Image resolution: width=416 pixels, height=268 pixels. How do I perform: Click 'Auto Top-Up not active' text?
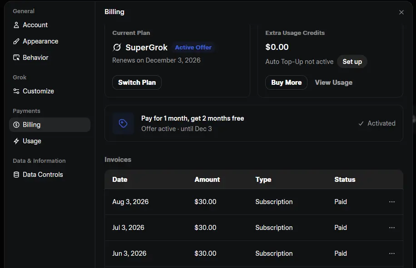click(299, 62)
